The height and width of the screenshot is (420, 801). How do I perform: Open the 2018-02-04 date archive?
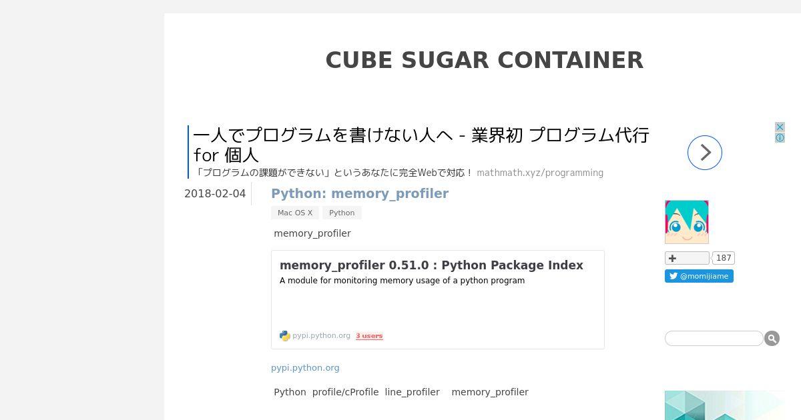[x=215, y=193]
